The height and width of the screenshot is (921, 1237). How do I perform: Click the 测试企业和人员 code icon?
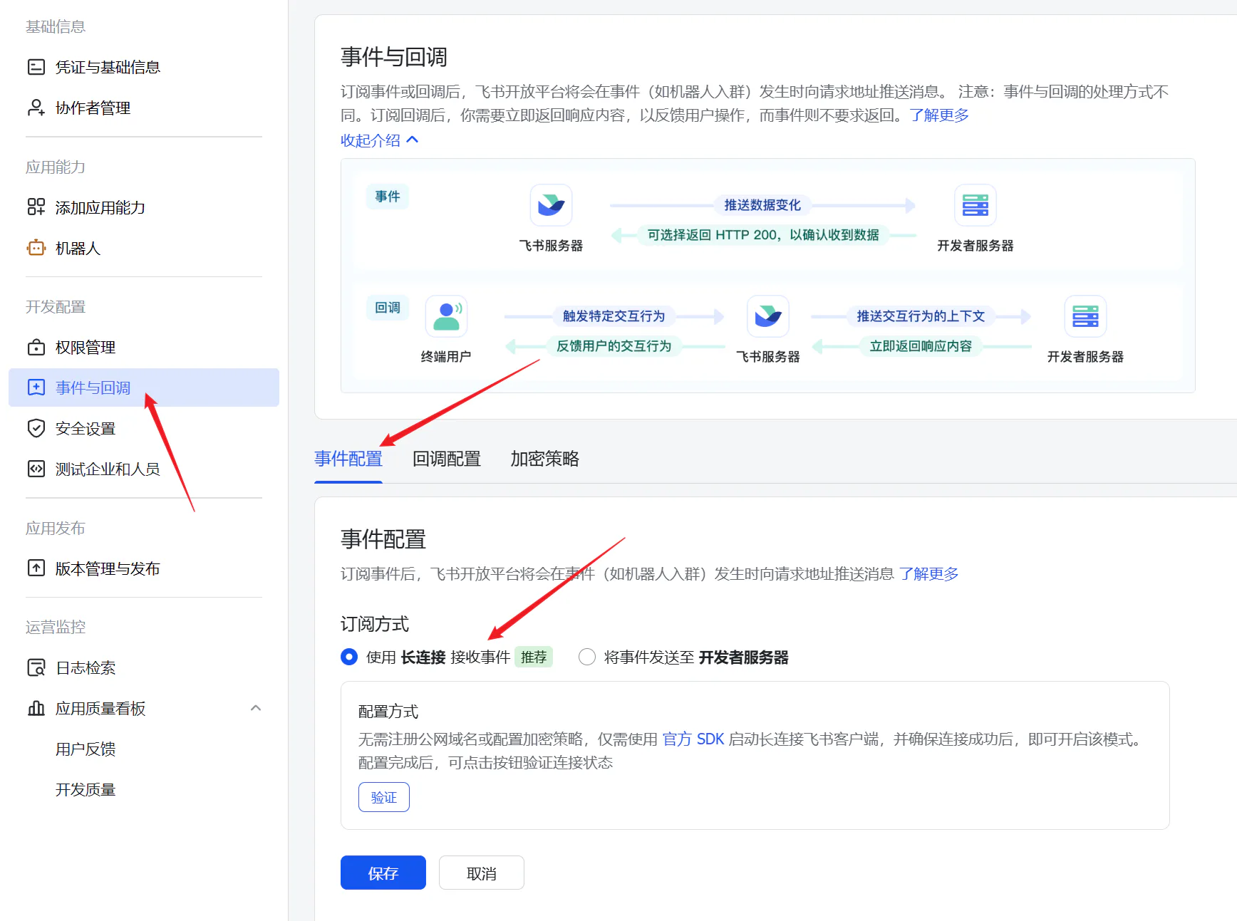pyautogui.click(x=36, y=469)
